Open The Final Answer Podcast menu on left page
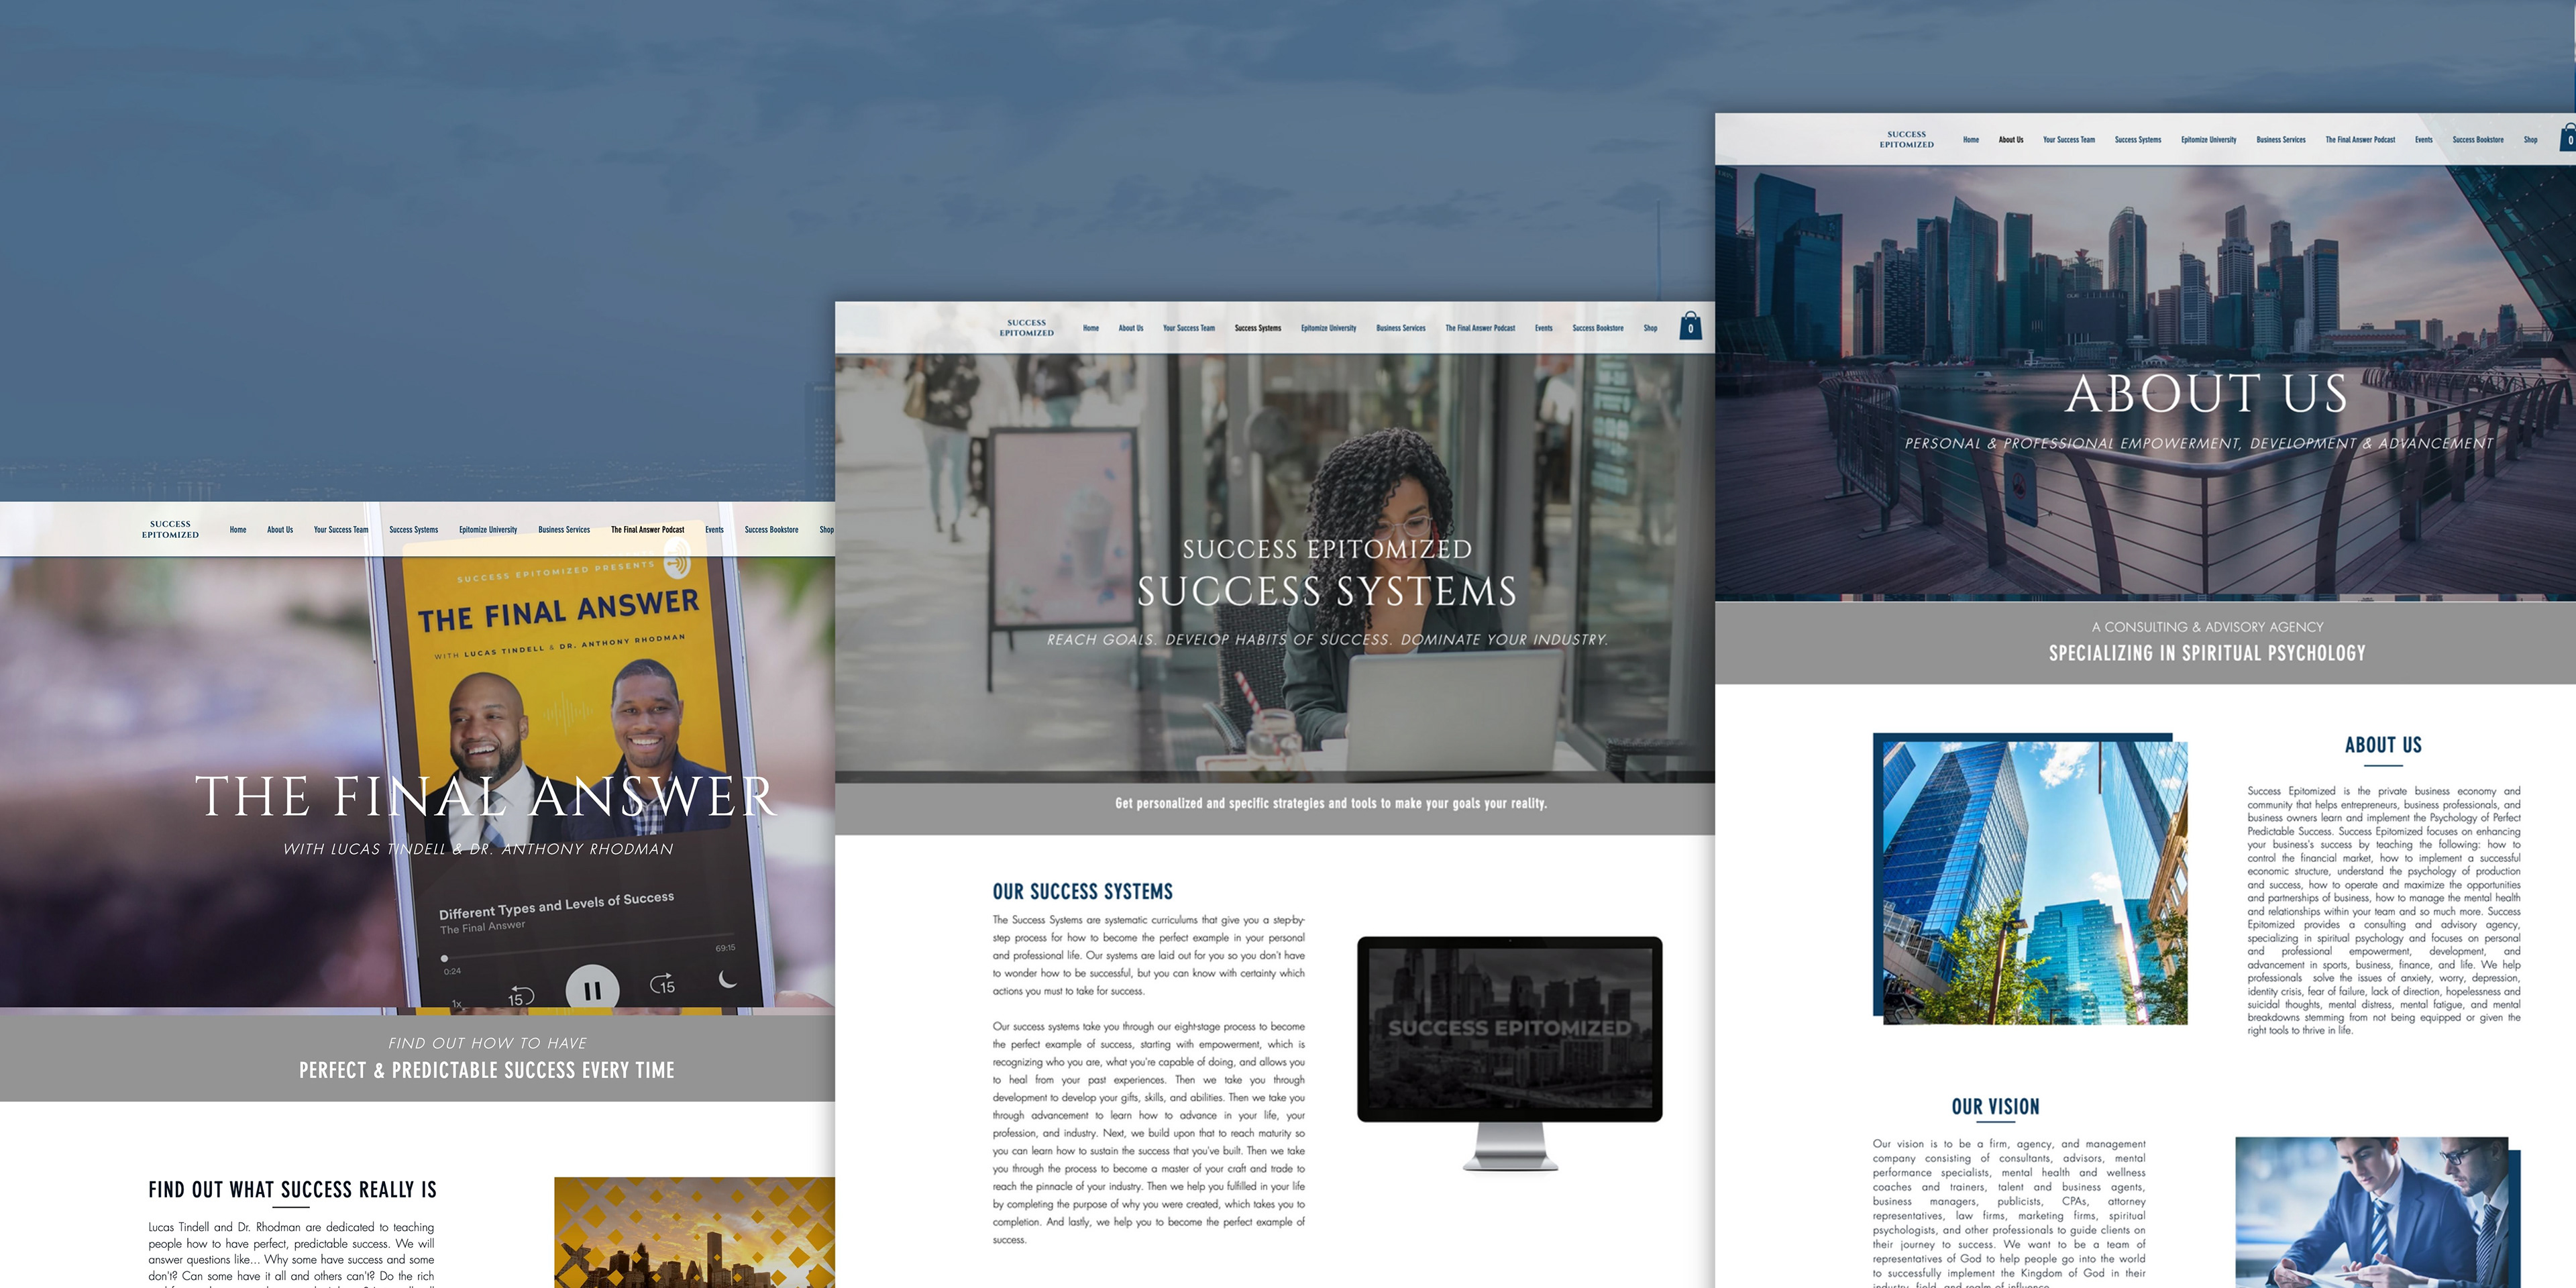The image size is (2576, 1288). [647, 530]
